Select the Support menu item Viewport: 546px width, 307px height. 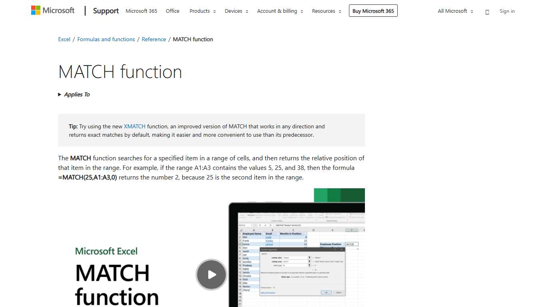106,11
